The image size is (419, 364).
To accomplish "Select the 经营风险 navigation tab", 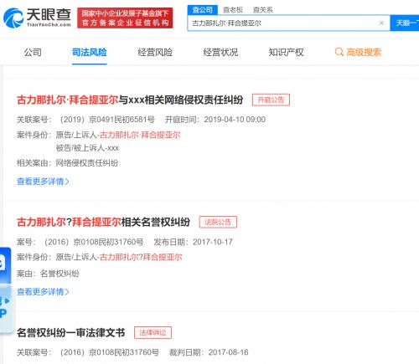I will tap(155, 52).
